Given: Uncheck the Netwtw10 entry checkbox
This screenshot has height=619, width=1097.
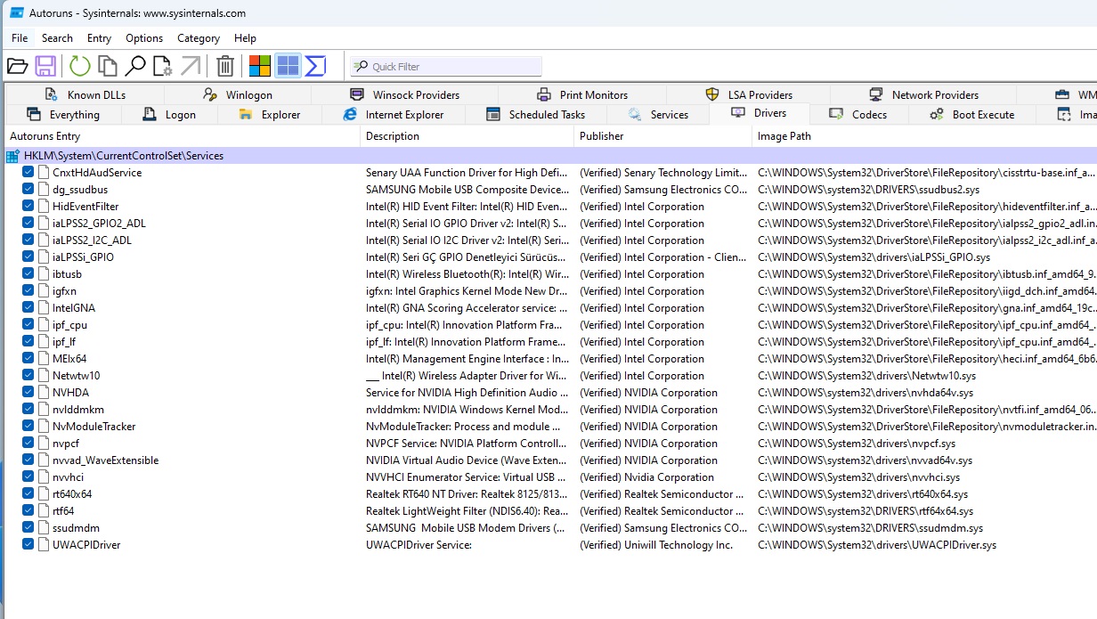Looking at the screenshot, I should click(x=28, y=376).
